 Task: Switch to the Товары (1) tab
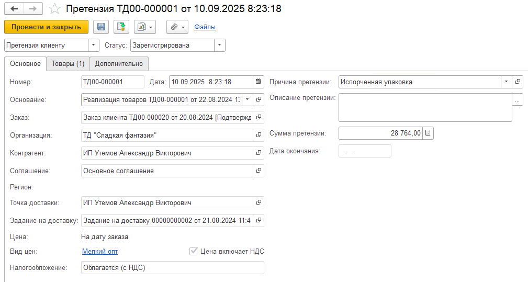coord(68,64)
